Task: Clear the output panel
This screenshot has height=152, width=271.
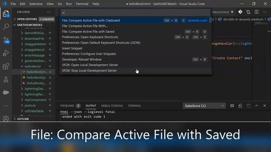Action: tap(232, 106)
